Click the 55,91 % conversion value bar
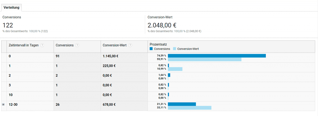Screen dimensions: 318x116 tap(205, 59)
